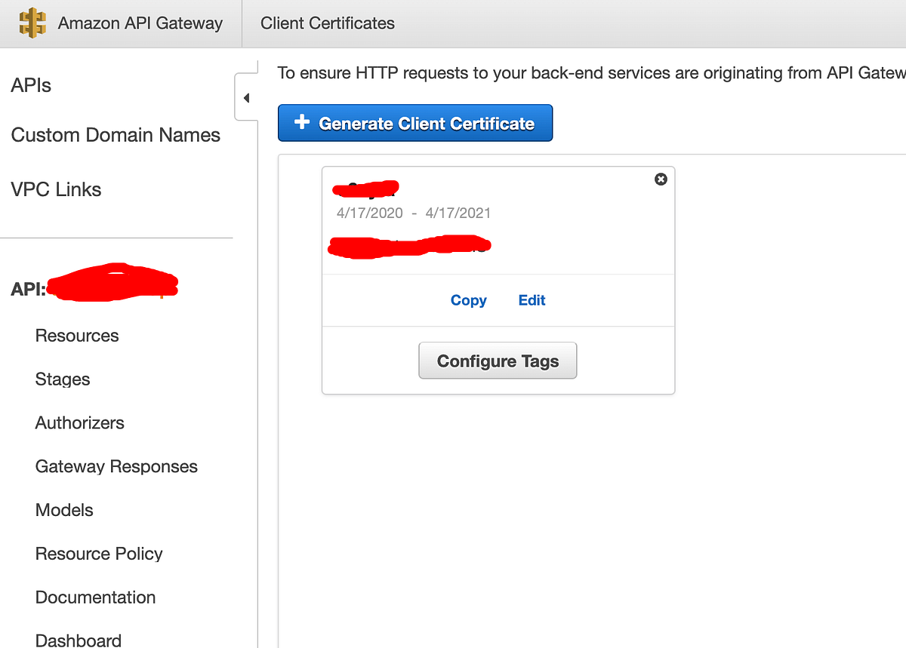Open the Resource Policy editor
Viewport: 906px width, 648px height.
[x=99, y=553]
